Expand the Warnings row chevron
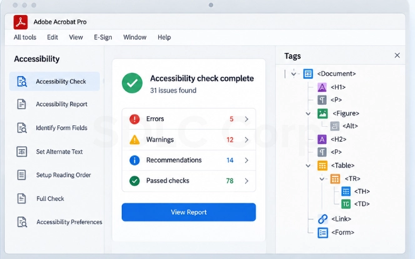Viewport: 415px width, 259px height. (x=246, y=140)
